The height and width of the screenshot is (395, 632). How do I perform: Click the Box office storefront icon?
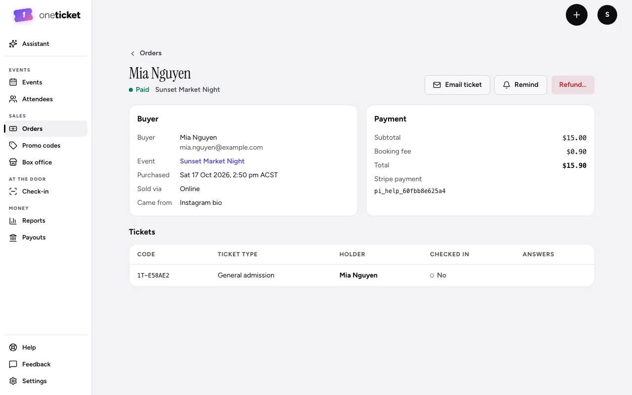tap(13, 162)
